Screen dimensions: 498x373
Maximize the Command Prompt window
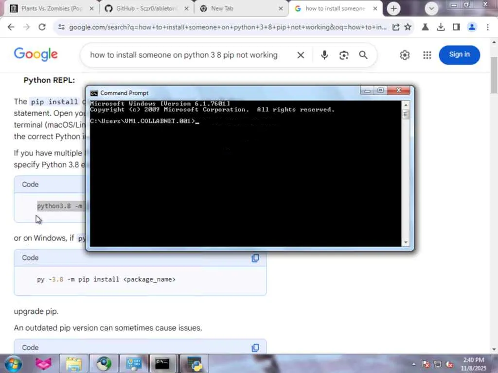[x=380, y=90]
